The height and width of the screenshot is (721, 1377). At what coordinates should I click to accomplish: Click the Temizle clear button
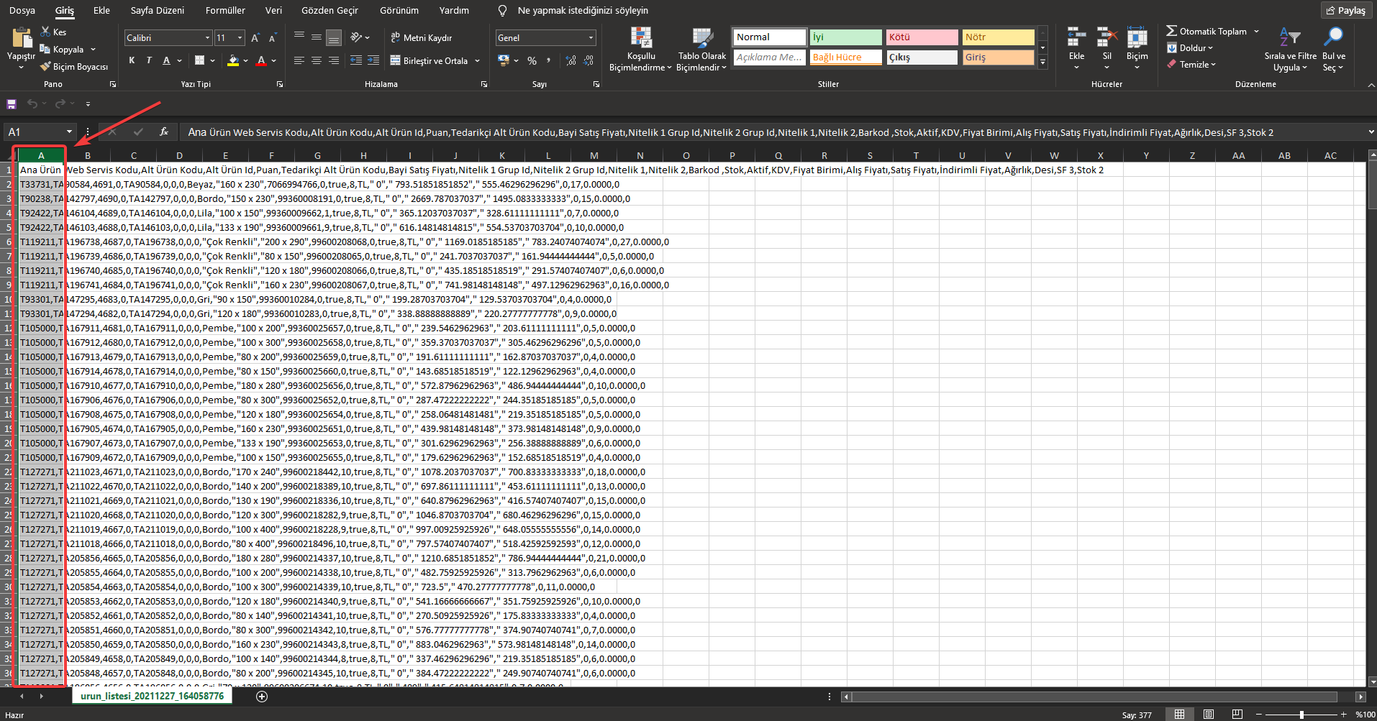click(1191, 64)
